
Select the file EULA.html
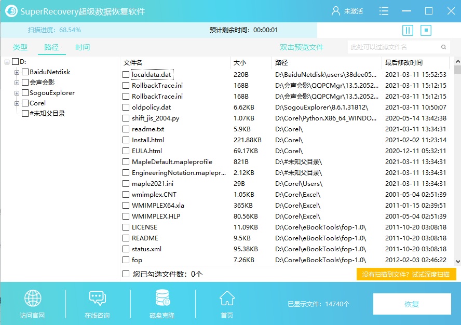click(147, 151)
